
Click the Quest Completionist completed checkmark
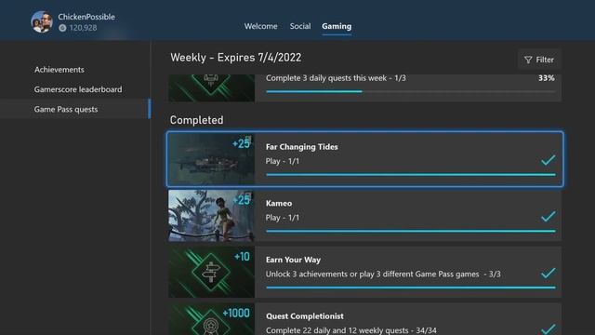(x=548, y=328)
